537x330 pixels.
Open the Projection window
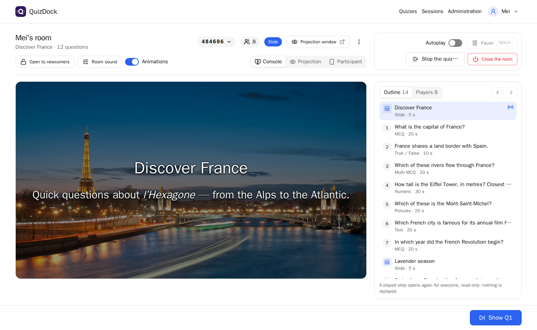(x=318, y=42)
